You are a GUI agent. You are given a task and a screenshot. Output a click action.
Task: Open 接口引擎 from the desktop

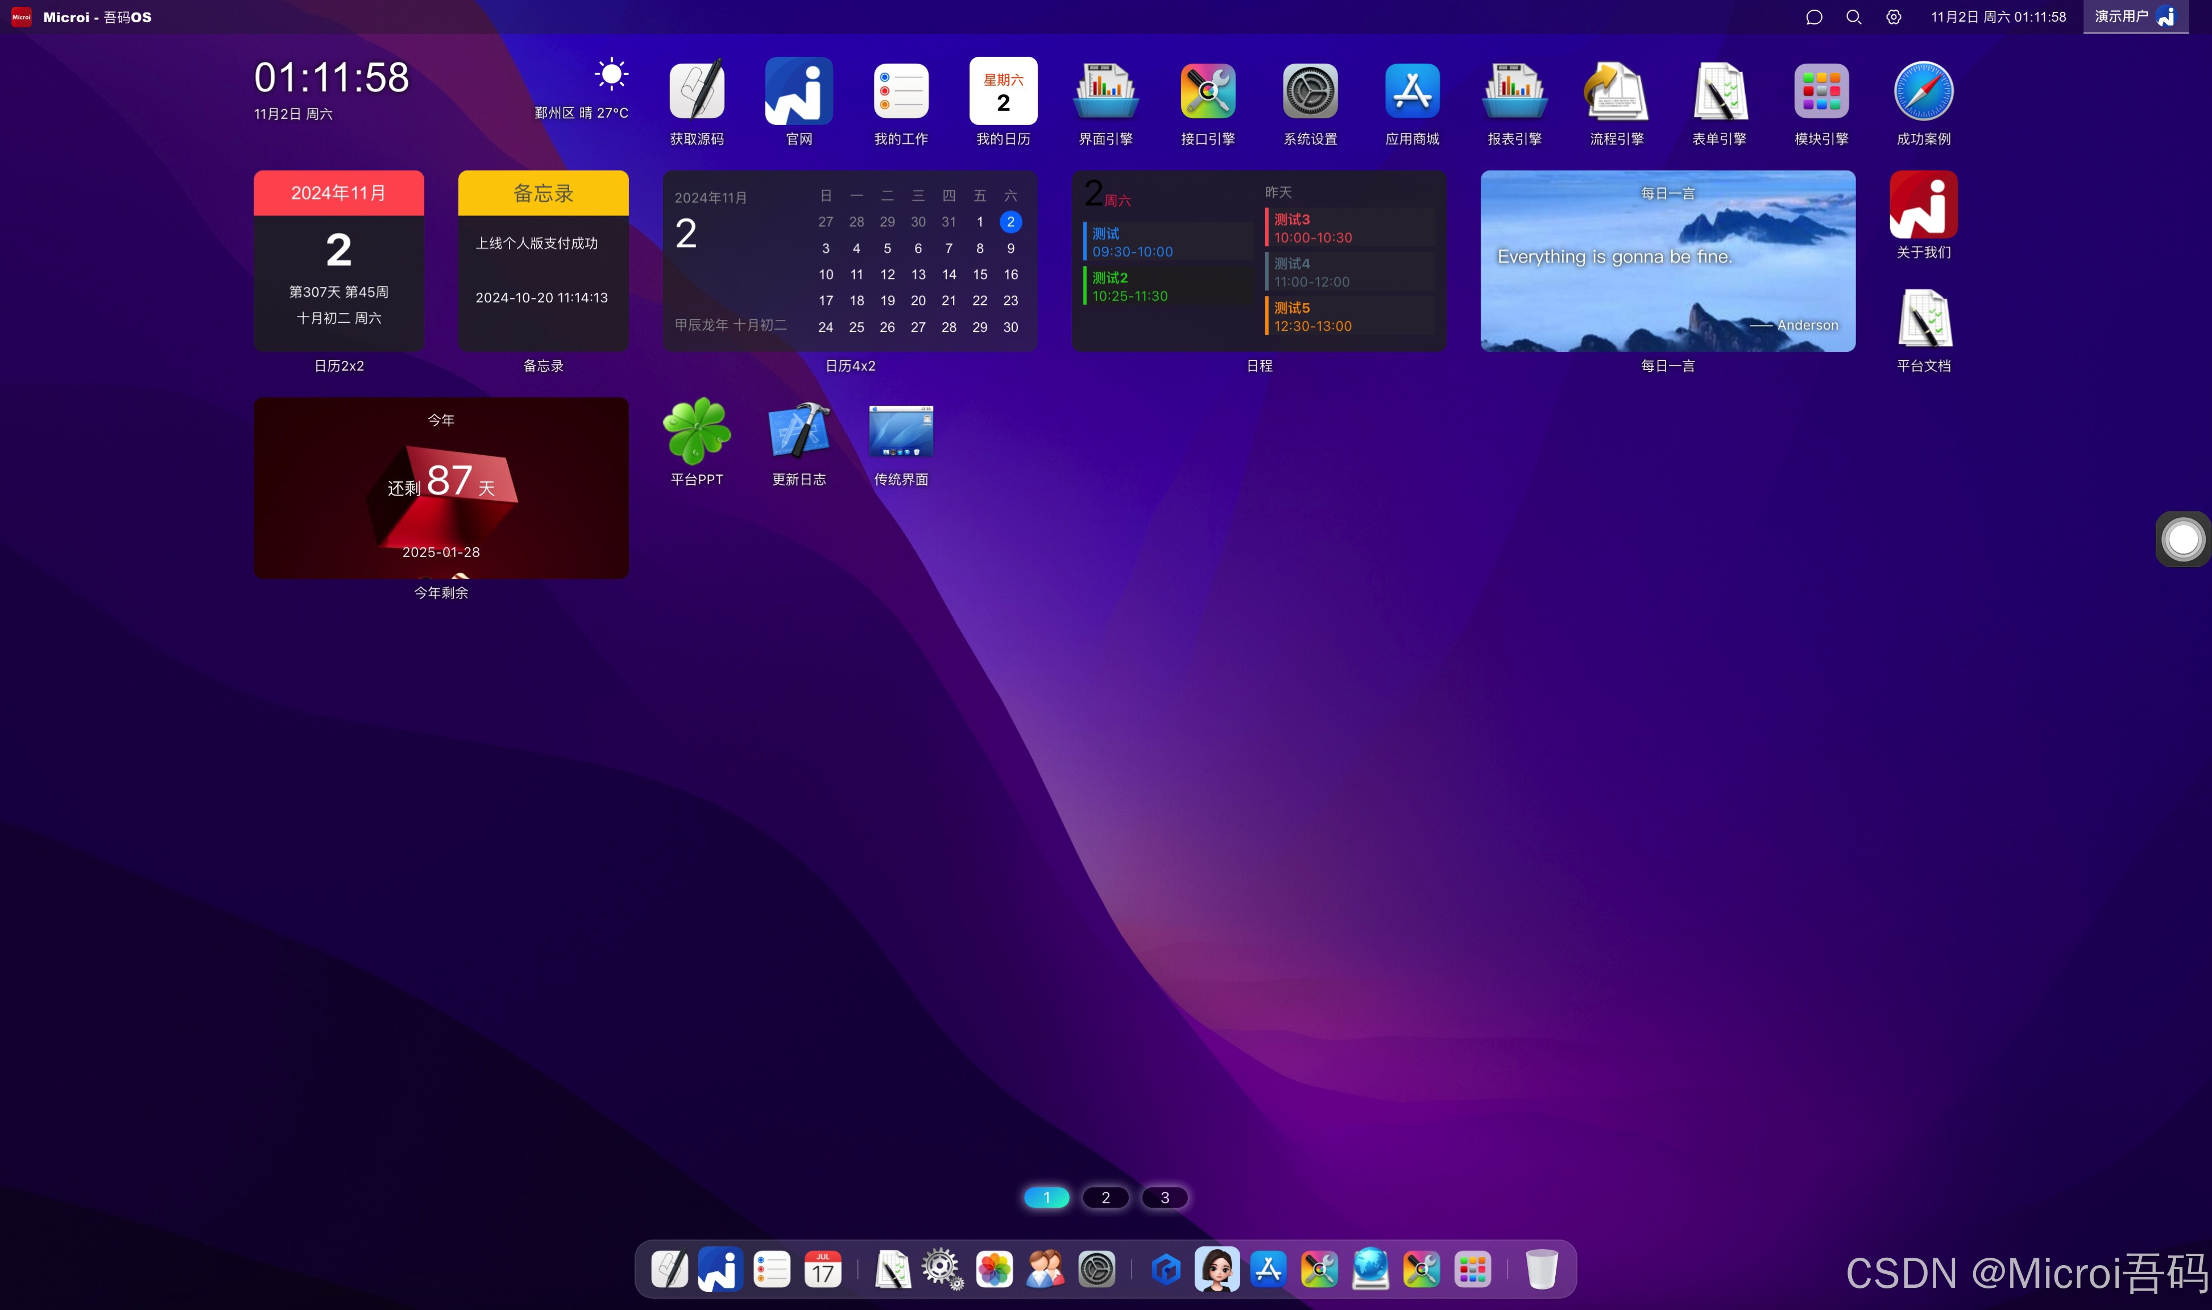[x=1207, y=92]
